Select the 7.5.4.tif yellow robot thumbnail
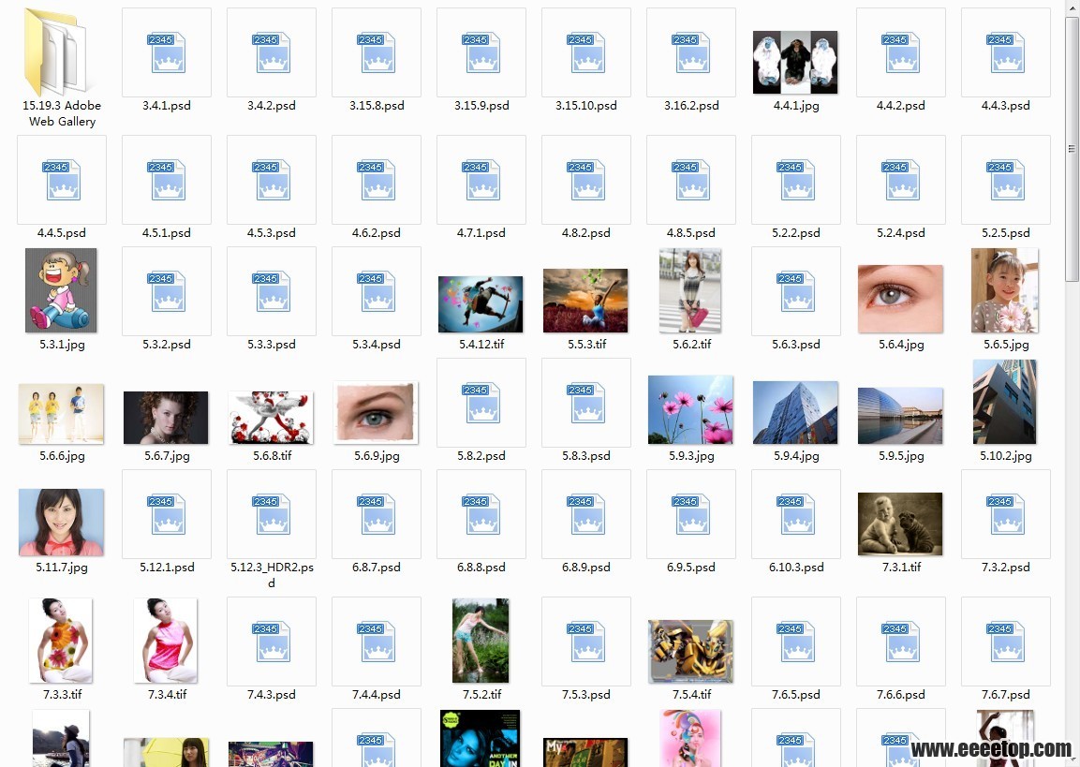This screenshot has width=1080, height=767. 690,651
